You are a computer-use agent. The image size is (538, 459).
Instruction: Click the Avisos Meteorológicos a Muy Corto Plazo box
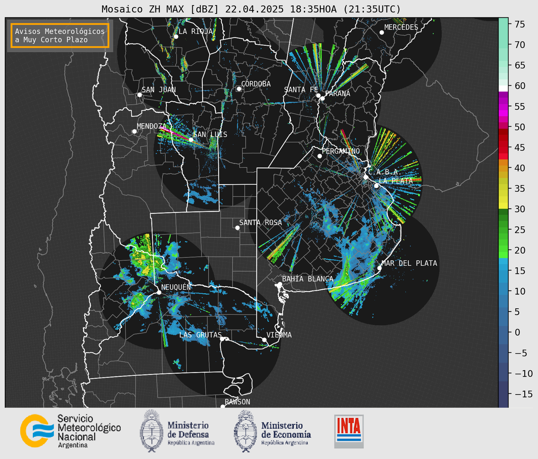pos(60,35)
